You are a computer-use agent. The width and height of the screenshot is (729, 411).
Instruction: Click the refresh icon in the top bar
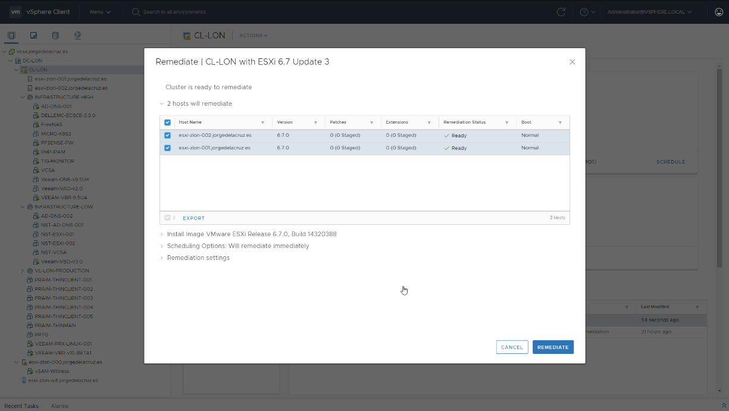561,12
